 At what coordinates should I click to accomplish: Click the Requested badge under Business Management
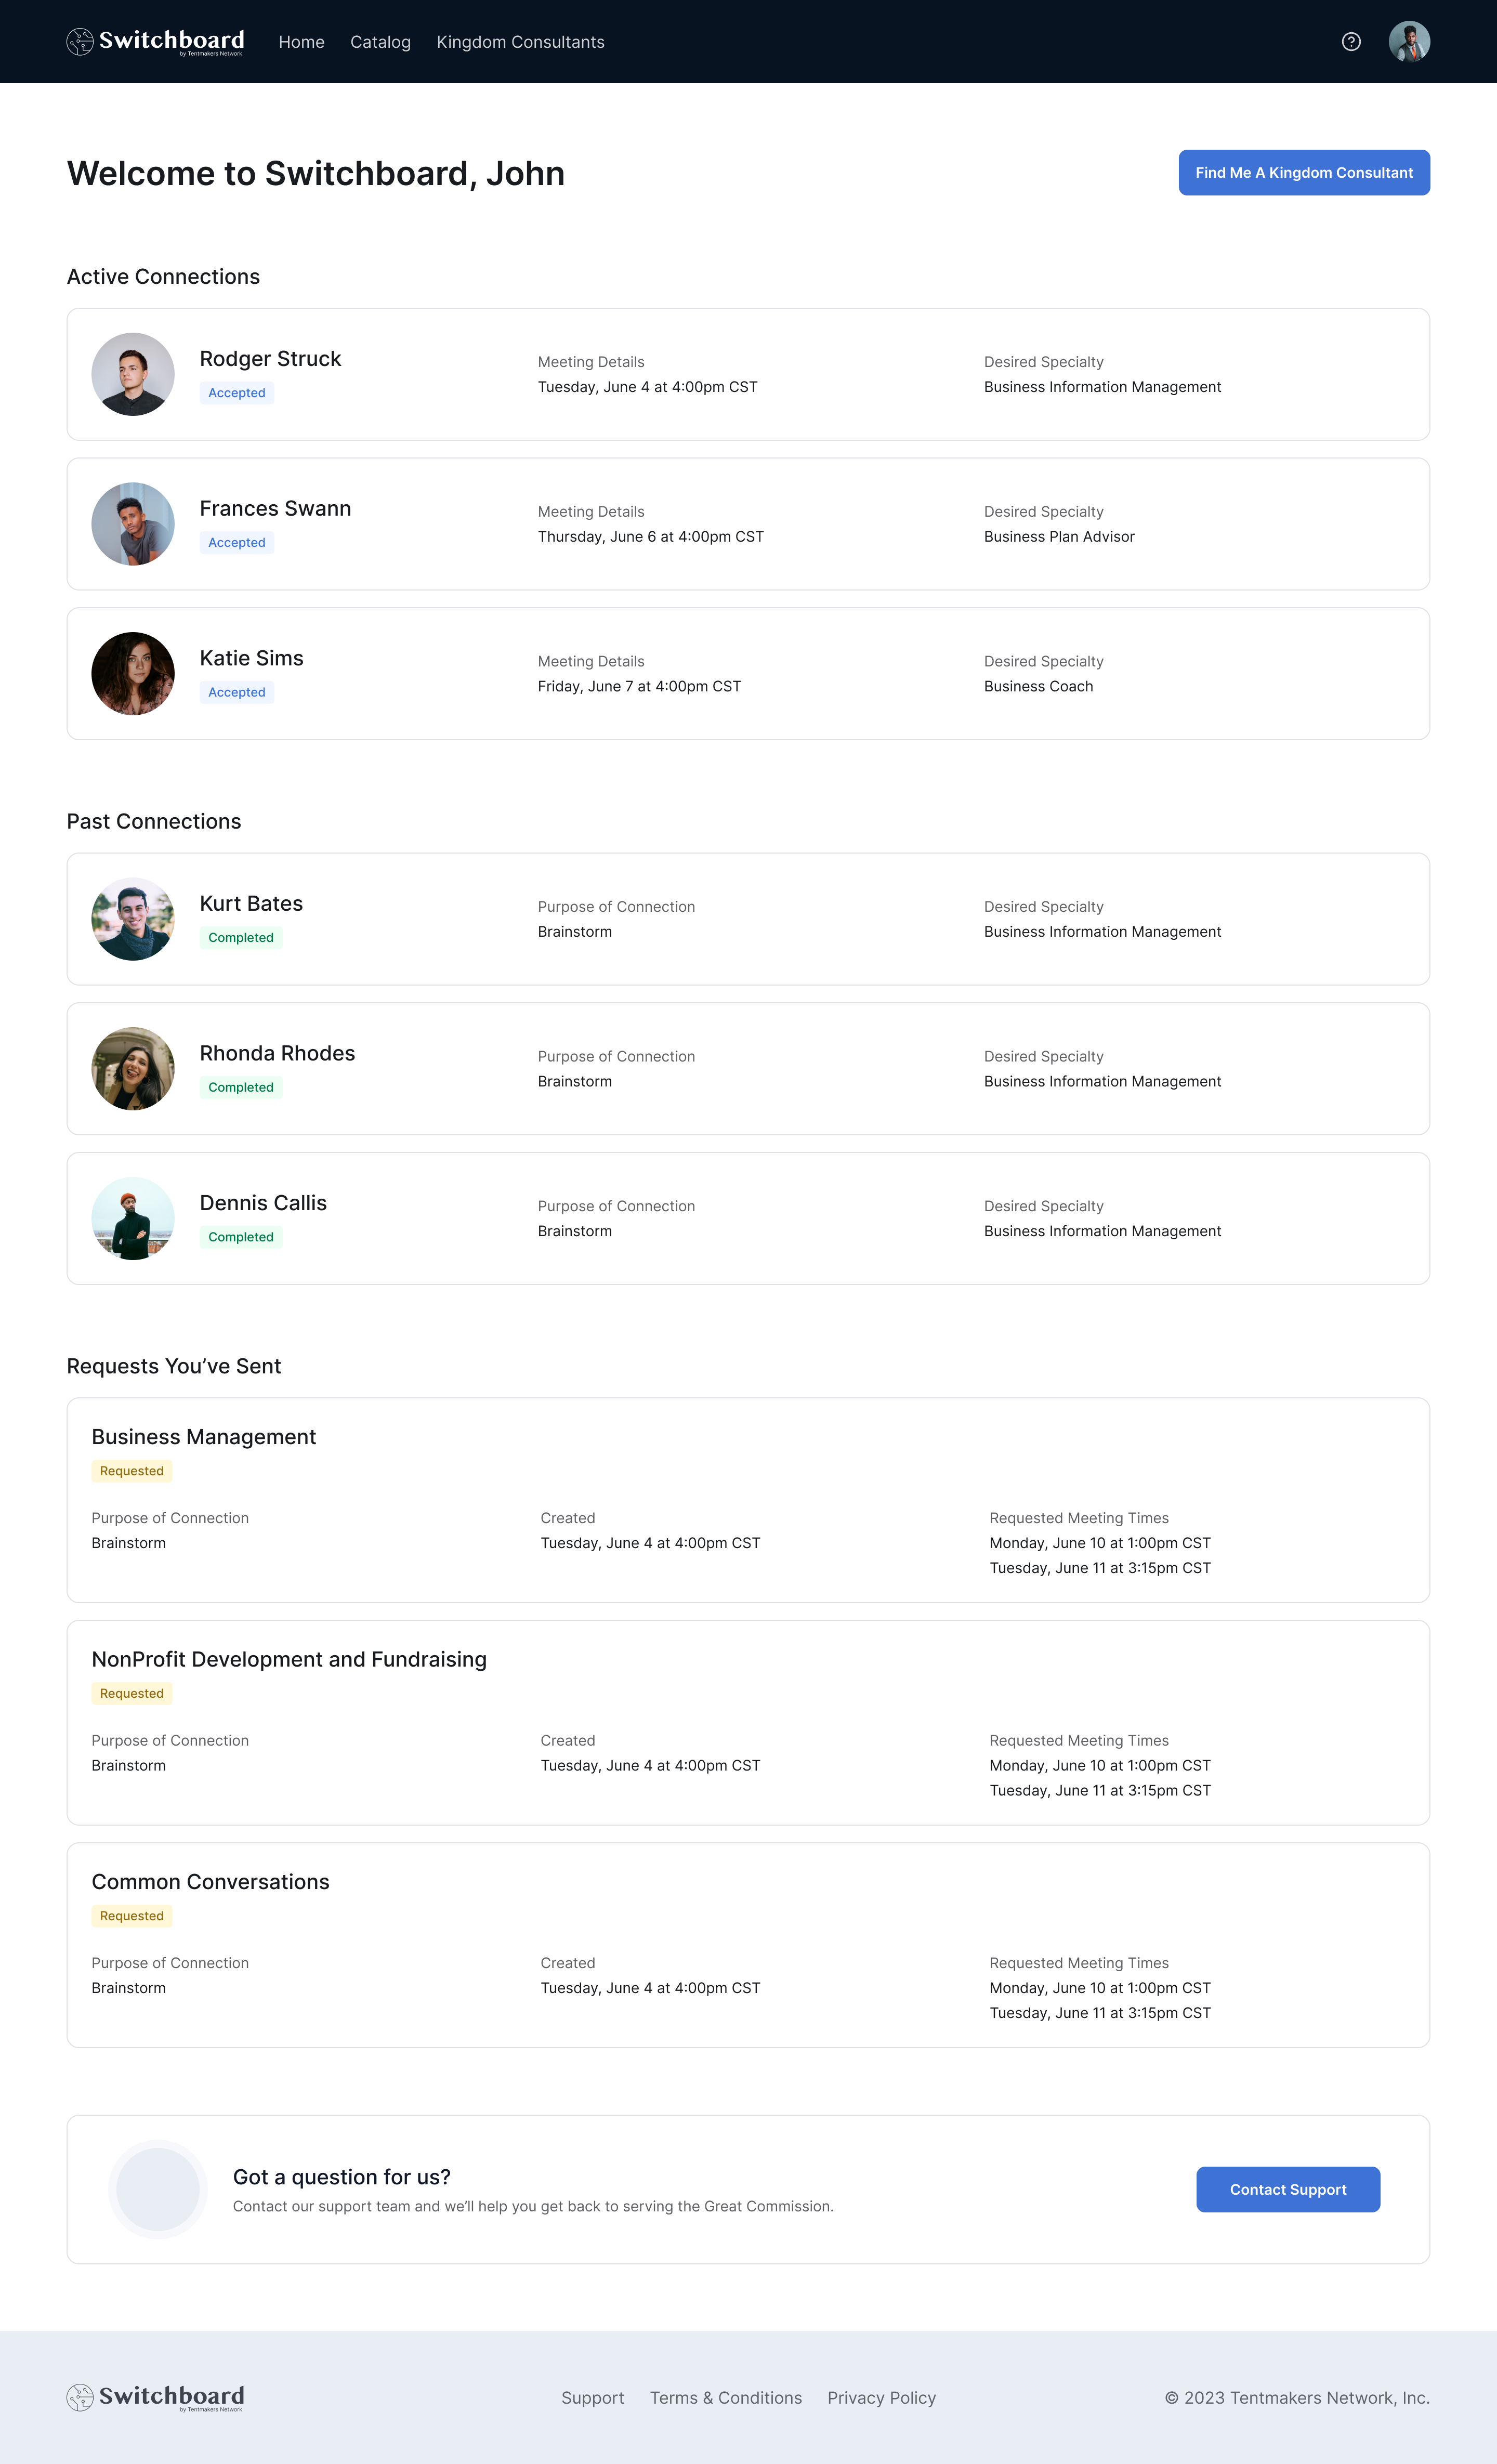click(131, 1470)
